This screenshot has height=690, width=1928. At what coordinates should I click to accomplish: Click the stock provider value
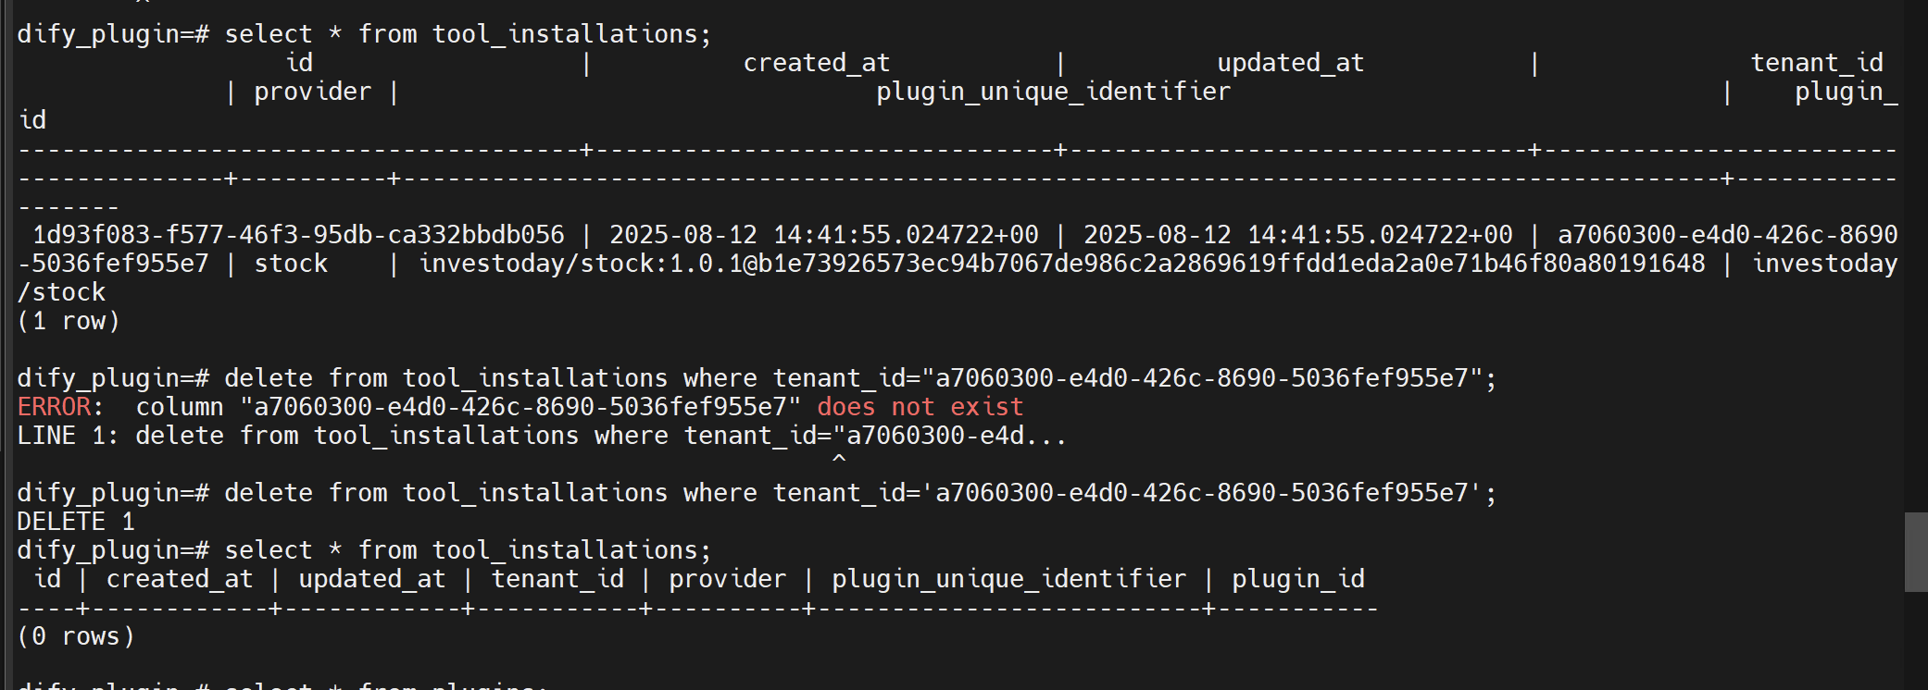tap(291, 264)
